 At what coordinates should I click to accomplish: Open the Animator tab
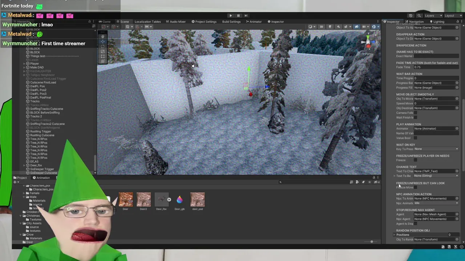254,22
